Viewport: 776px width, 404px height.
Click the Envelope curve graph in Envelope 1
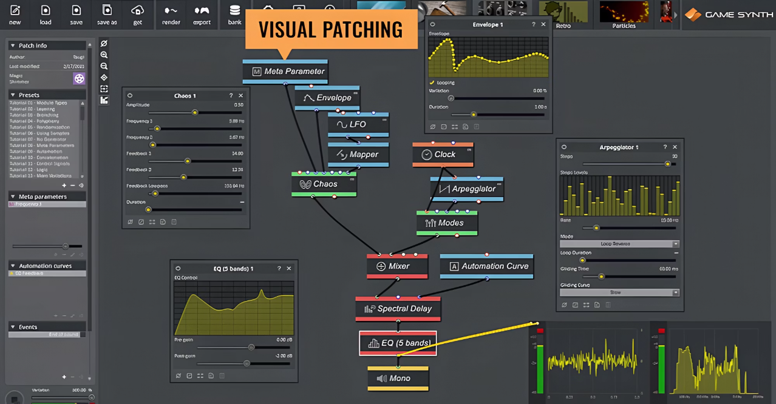point(488,56)
